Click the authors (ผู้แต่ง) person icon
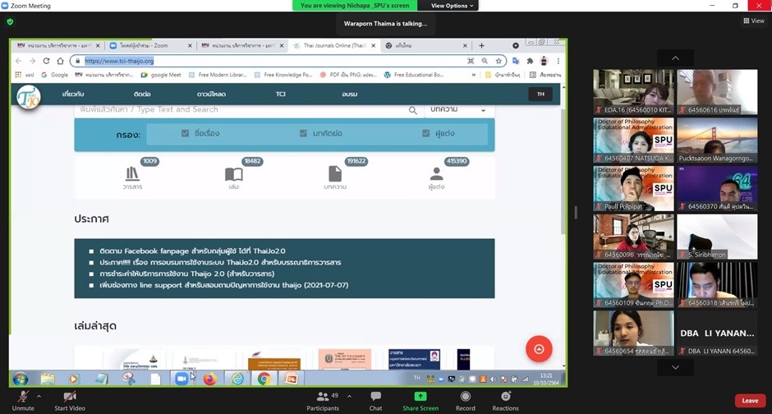772x414 pixels. 436,174
